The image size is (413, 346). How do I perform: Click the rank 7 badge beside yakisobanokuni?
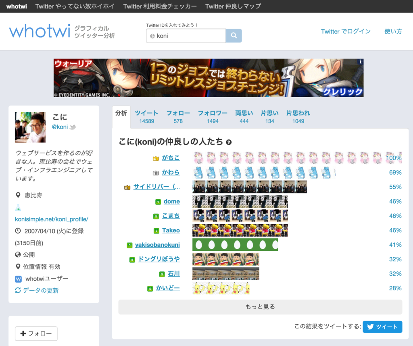(129, 246)
